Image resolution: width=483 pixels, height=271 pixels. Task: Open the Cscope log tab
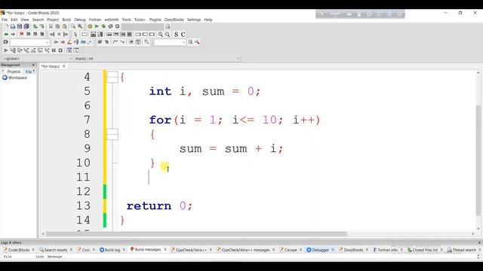click(x=290, y=250)
